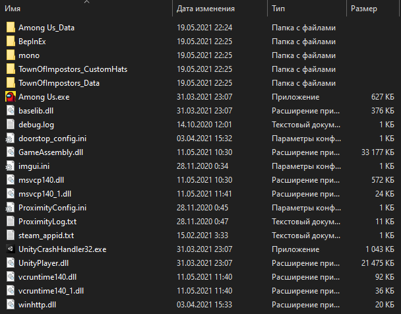Select the Among Us_Data folder name
Screen dimensions: 401x314
coord(45,28)
